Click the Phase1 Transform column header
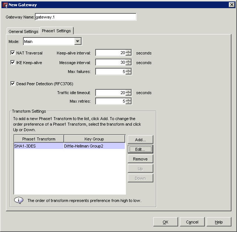This screenshot has height=232, width=237. point(39,139)
